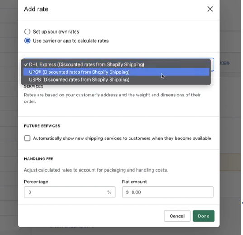Screen dimensions: 243x235
Task: Confirm with the green Done button
Action: pyautogui.click(x=204, y=216)
